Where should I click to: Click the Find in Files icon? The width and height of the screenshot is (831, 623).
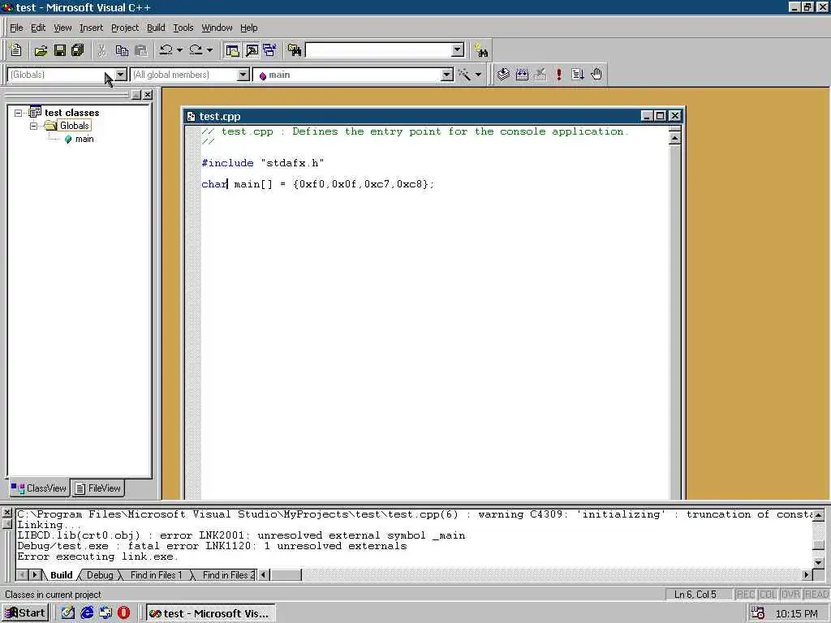(294, 50)
